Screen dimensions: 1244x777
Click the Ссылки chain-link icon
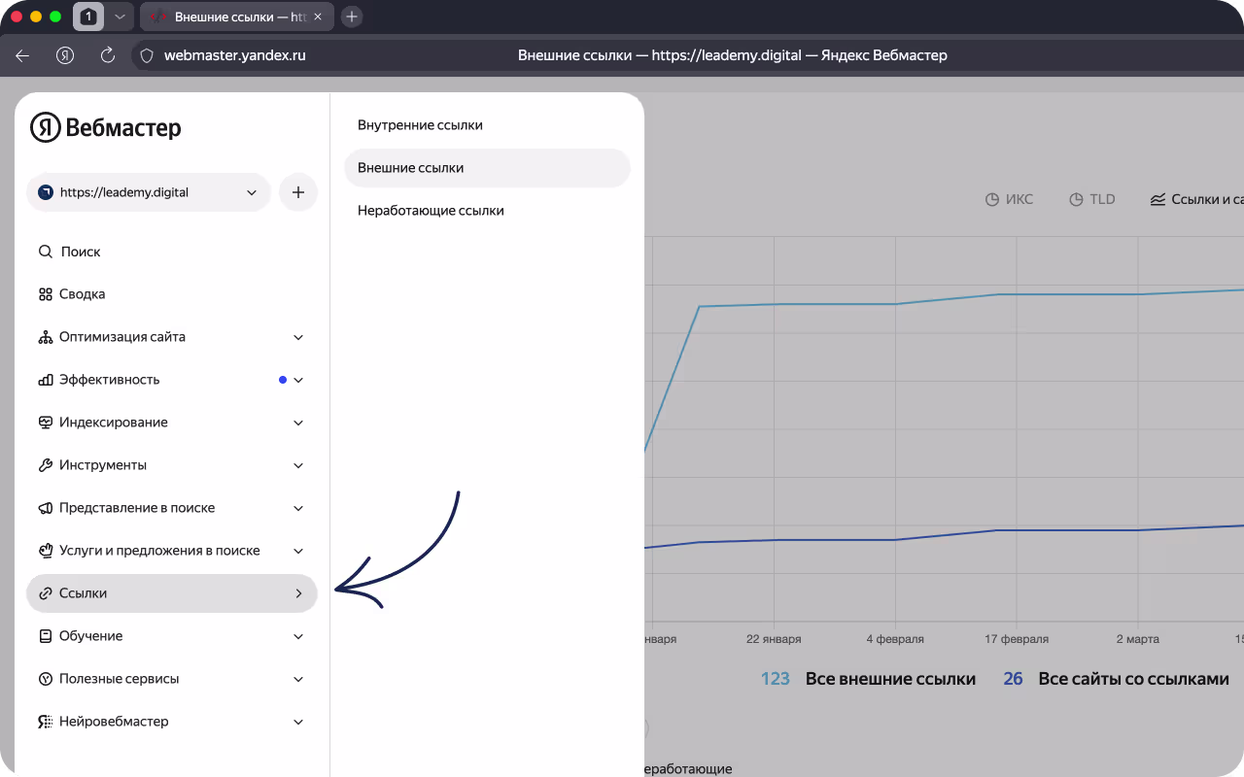45,593
